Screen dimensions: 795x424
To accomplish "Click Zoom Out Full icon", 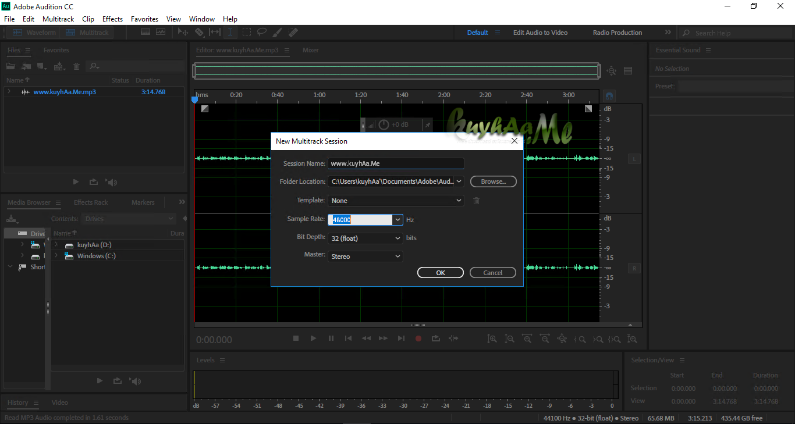I will [562, 339].
